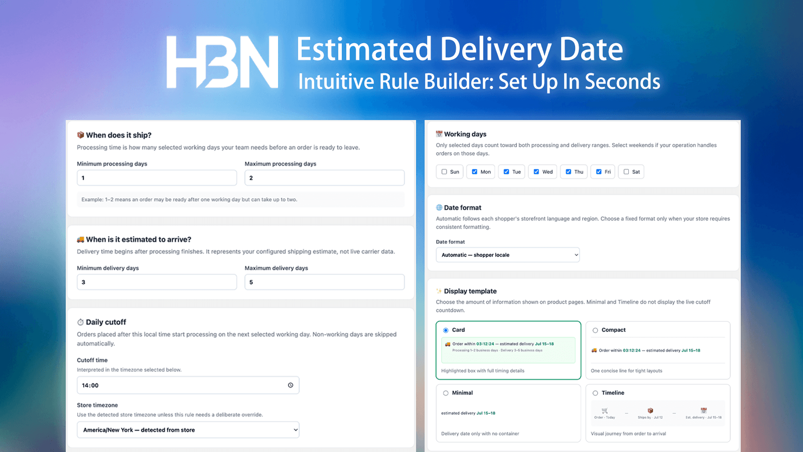Click the globe icon beside Date format

click(x=439, y=207)
